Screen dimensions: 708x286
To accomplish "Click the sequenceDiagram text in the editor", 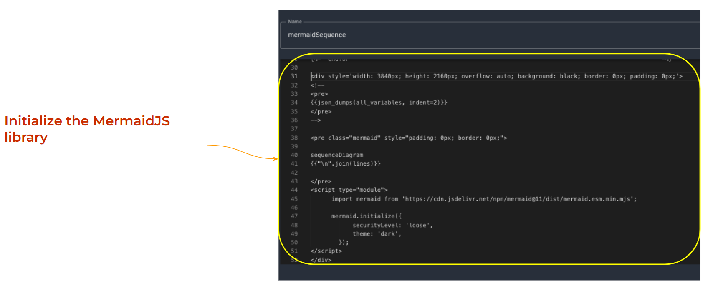I will point(336,155).
